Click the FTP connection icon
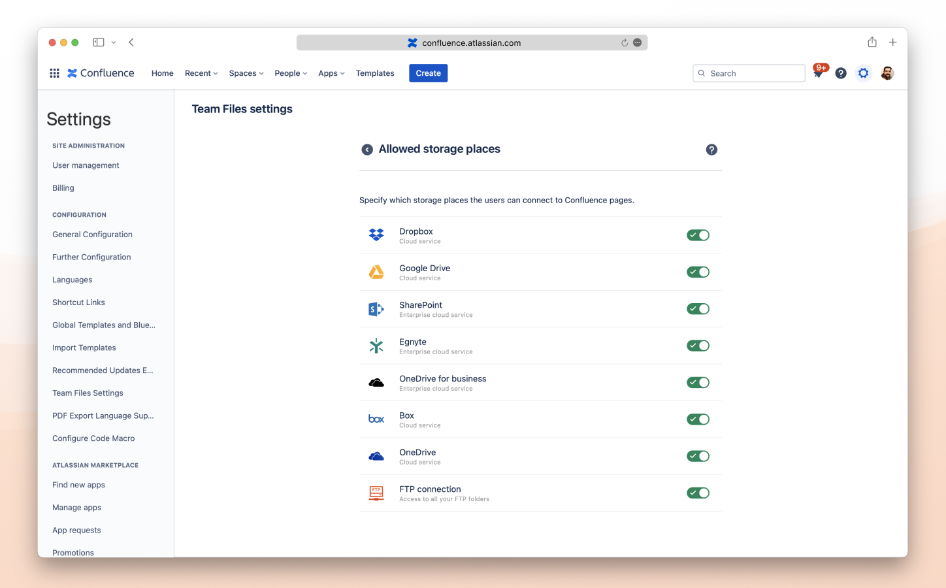 [376, 493]
